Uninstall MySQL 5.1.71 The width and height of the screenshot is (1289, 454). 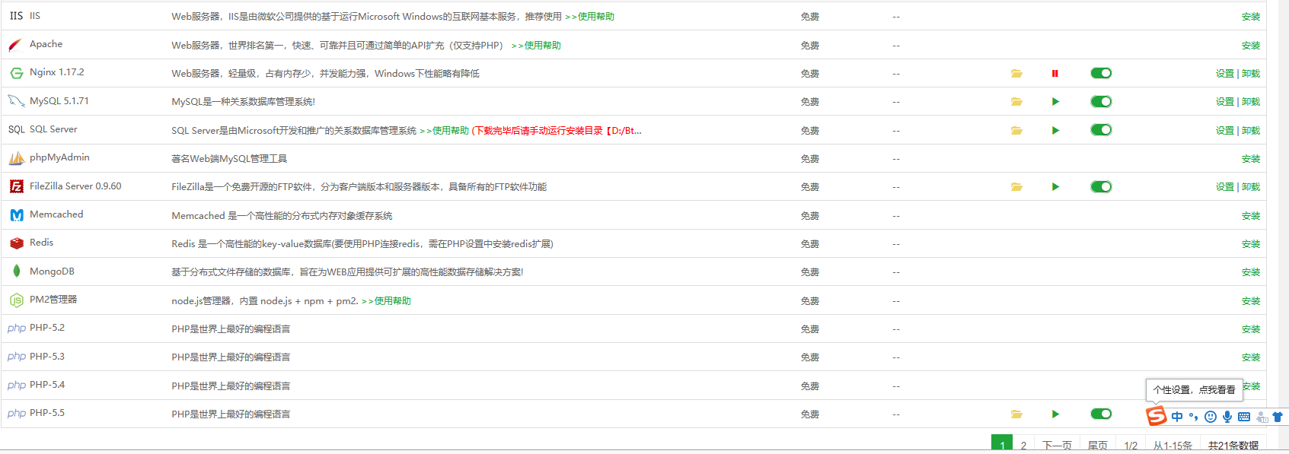coord(1251,102)
